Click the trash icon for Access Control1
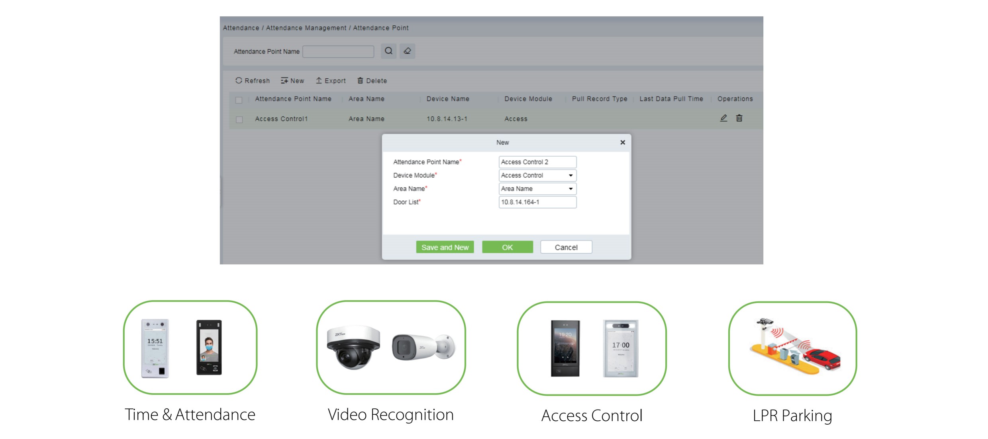 (x=739, y=118)
